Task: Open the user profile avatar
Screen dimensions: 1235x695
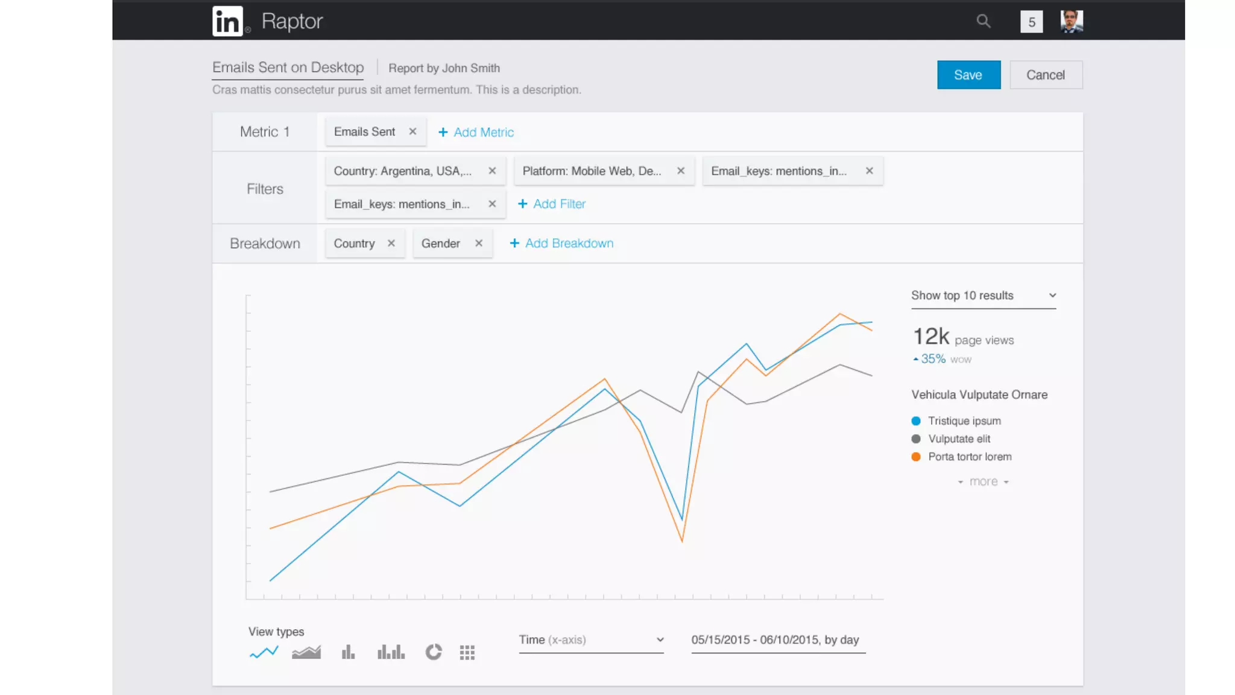Action: [x=1072, y=21]
